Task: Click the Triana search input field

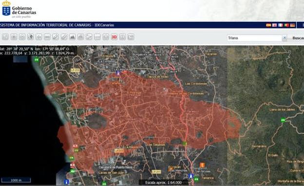Action: coord(254,38)
